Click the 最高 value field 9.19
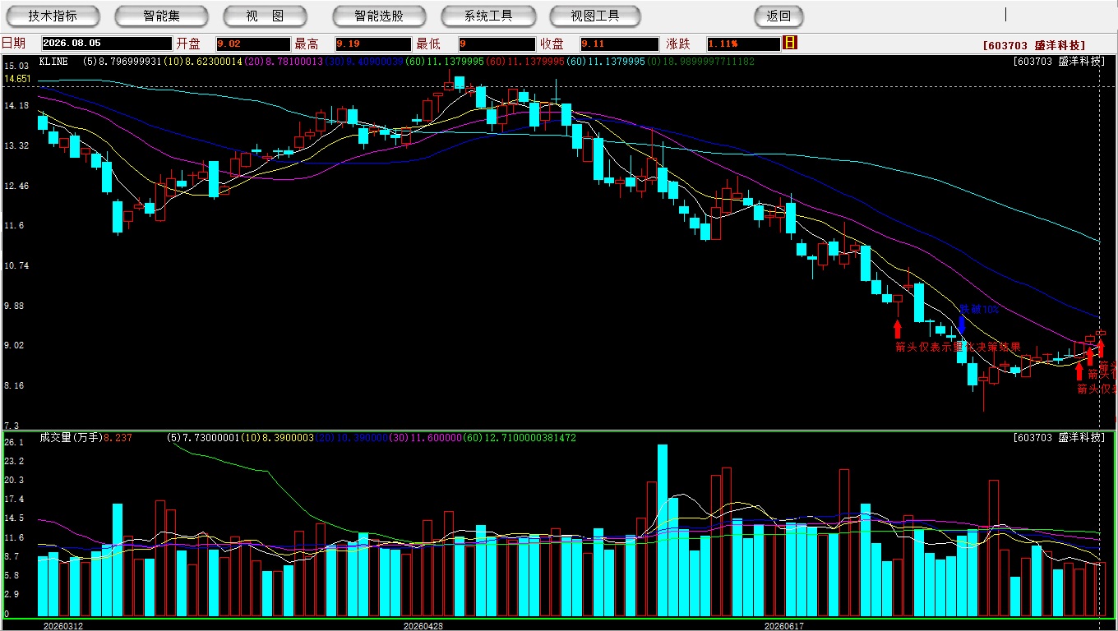Screen dimensions: 1118x631 373,44
